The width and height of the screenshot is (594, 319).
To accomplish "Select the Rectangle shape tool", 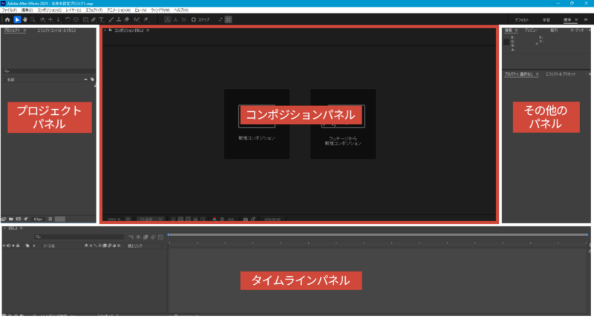I will tap(85, 19).
